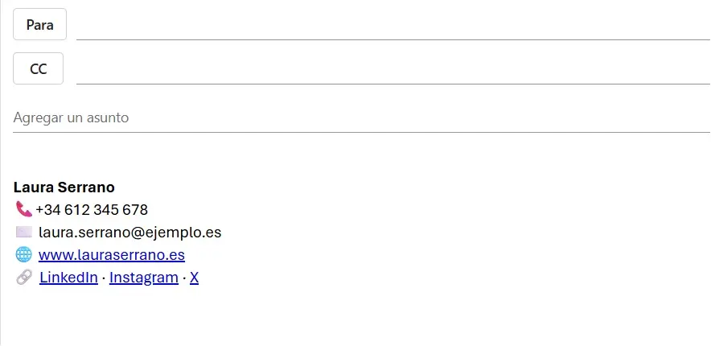Click into the CC recipients field
Image resolution: width=711 pixels, height=346 pixels.
coord(392,70)
